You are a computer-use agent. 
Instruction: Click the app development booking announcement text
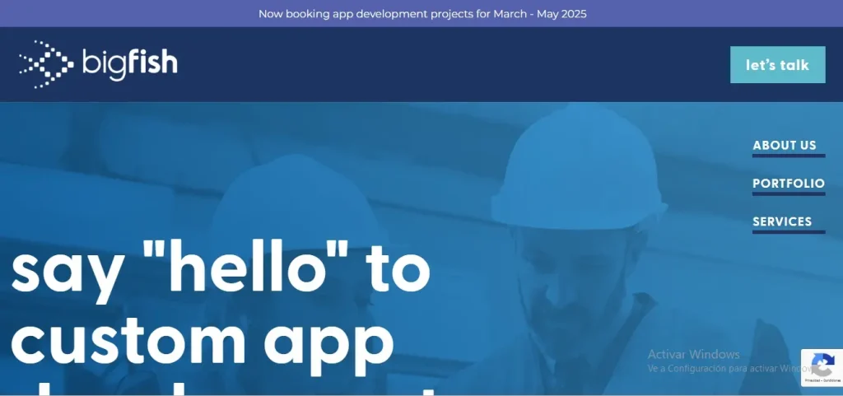coord(422,13)
